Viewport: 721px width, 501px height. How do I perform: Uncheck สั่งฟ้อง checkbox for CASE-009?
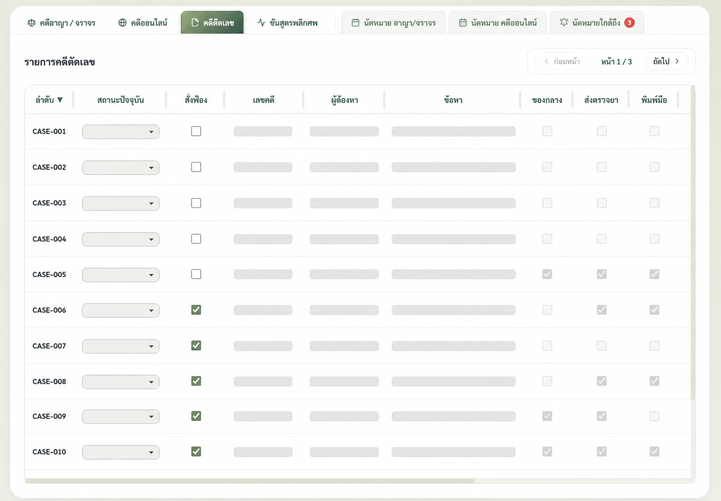(196, 416)
